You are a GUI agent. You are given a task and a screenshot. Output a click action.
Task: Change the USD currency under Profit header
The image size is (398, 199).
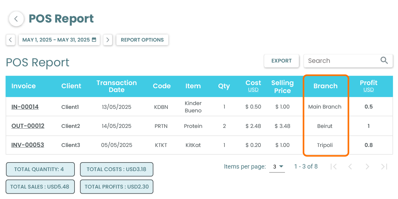[x=368, y=90]
